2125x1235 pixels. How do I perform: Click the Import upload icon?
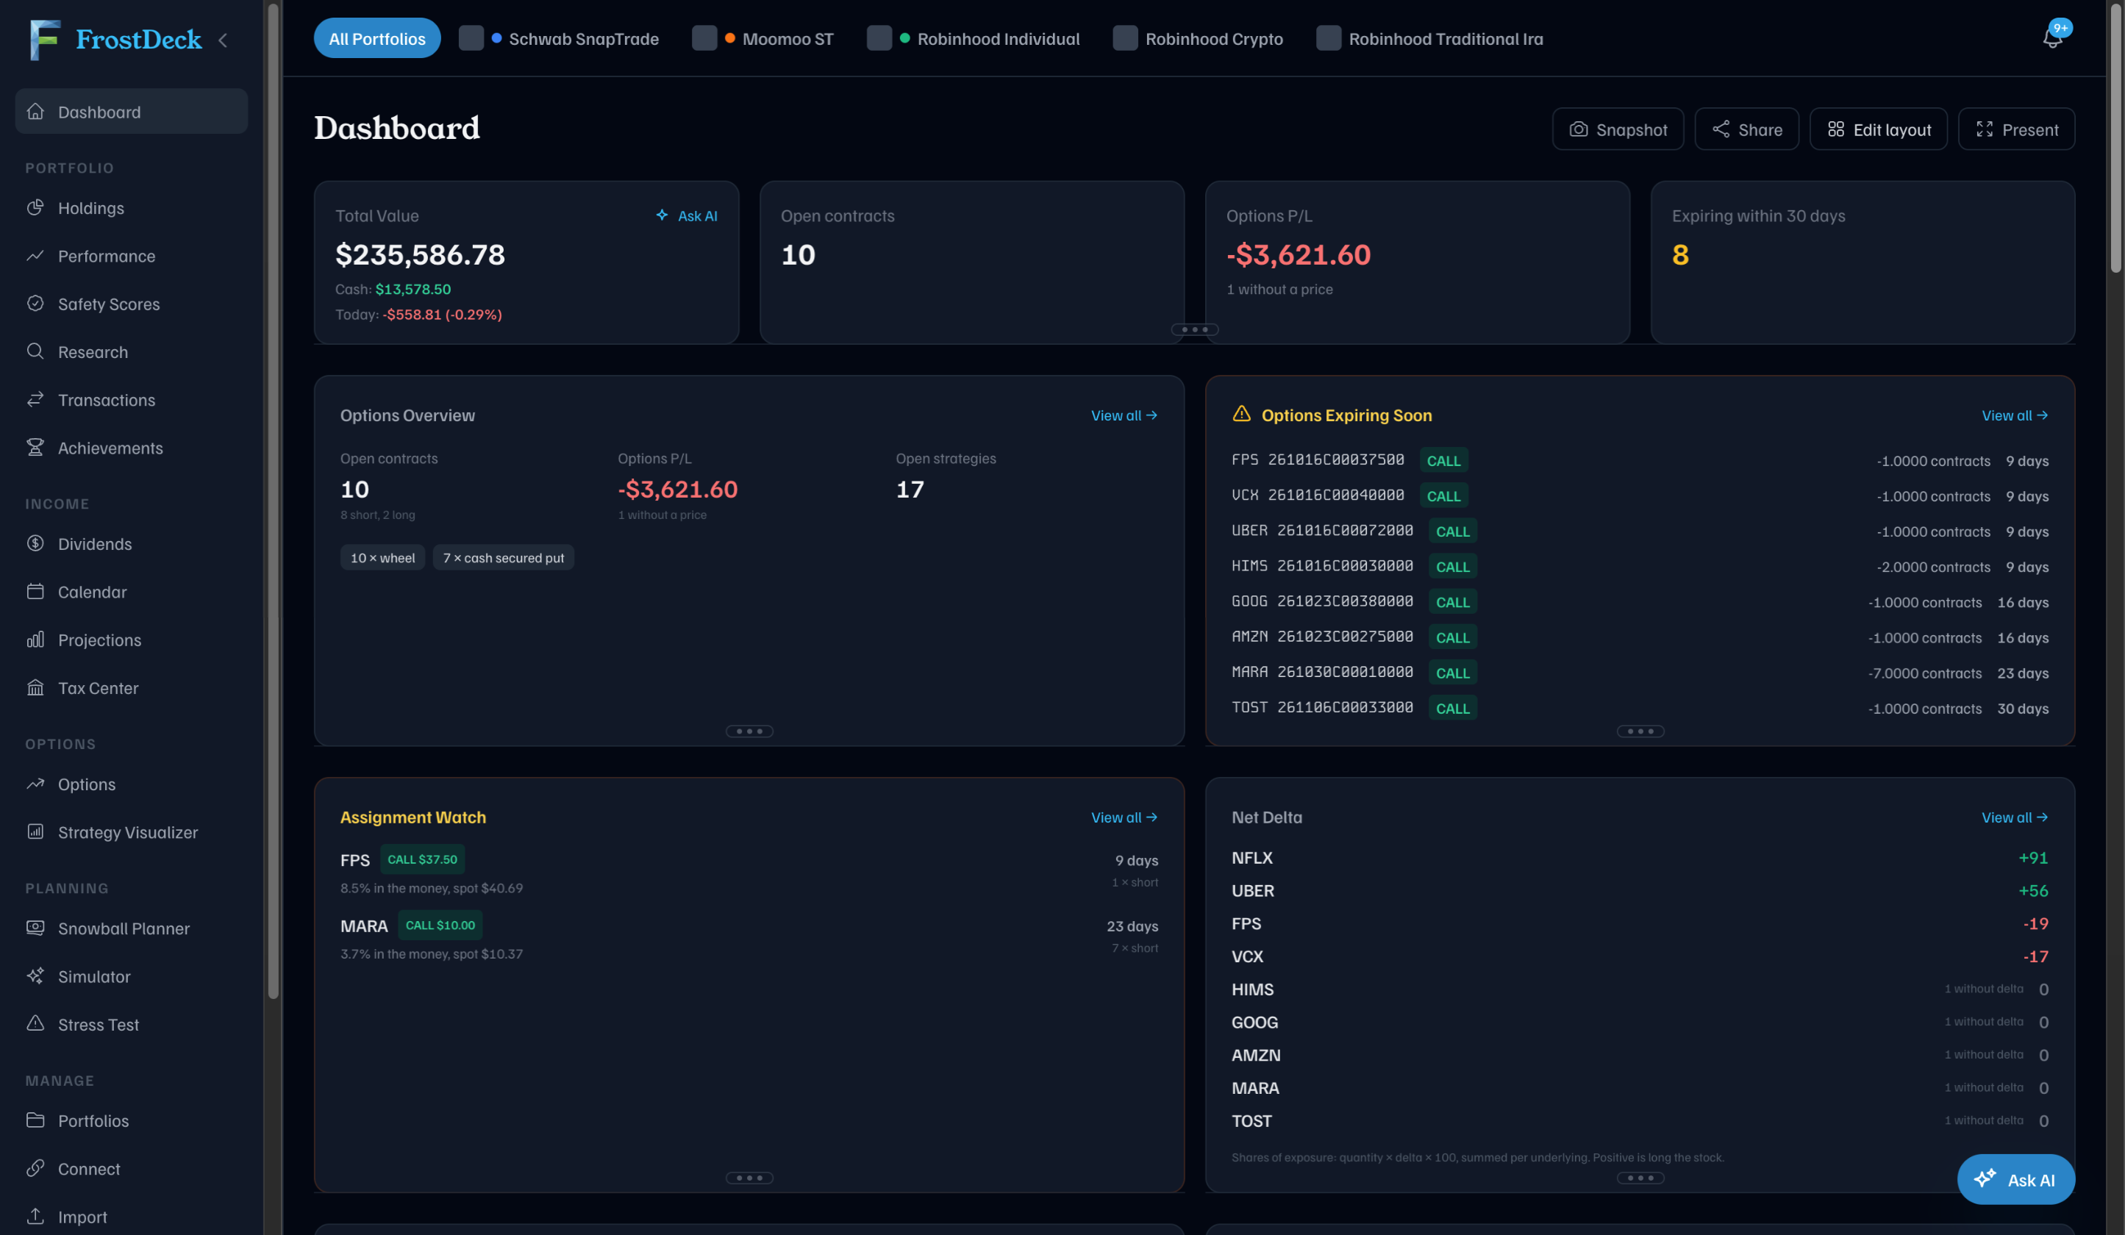(35, 1217)
